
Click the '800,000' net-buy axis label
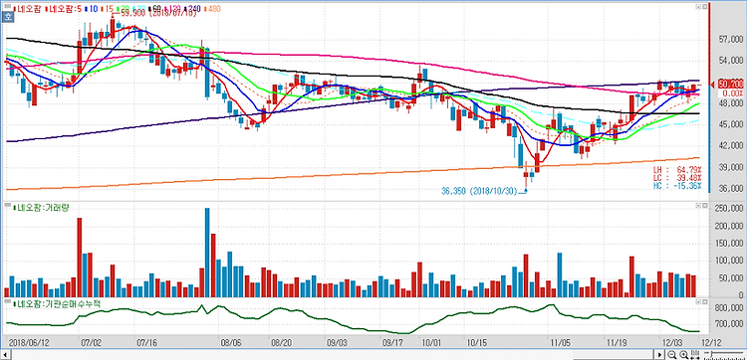729,308
